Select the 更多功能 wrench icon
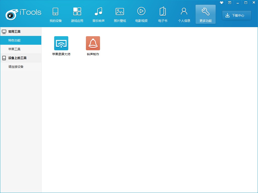258x193 pixels. click(205, 12)
